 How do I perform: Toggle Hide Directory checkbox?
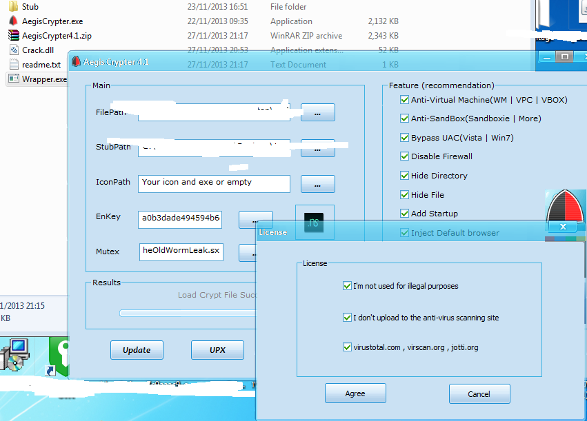coord(404,175)
